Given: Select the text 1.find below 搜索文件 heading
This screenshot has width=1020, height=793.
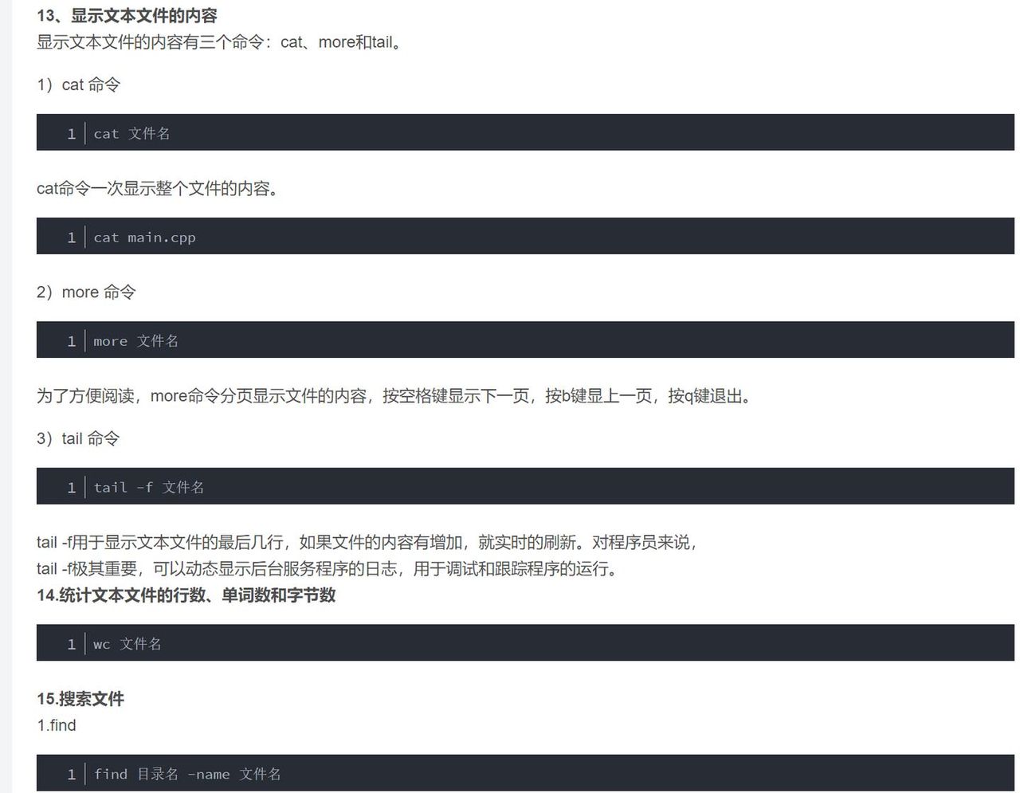Looking at the screenshot, I should pyautogui.click(x=57, y=725).
